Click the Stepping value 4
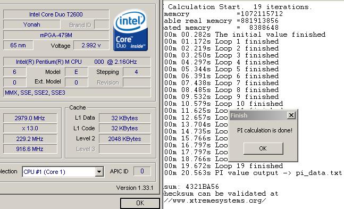 (137, 72)
